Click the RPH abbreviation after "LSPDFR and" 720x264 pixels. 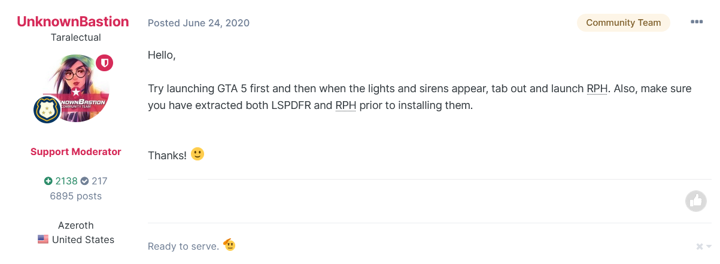coord(346,106)
